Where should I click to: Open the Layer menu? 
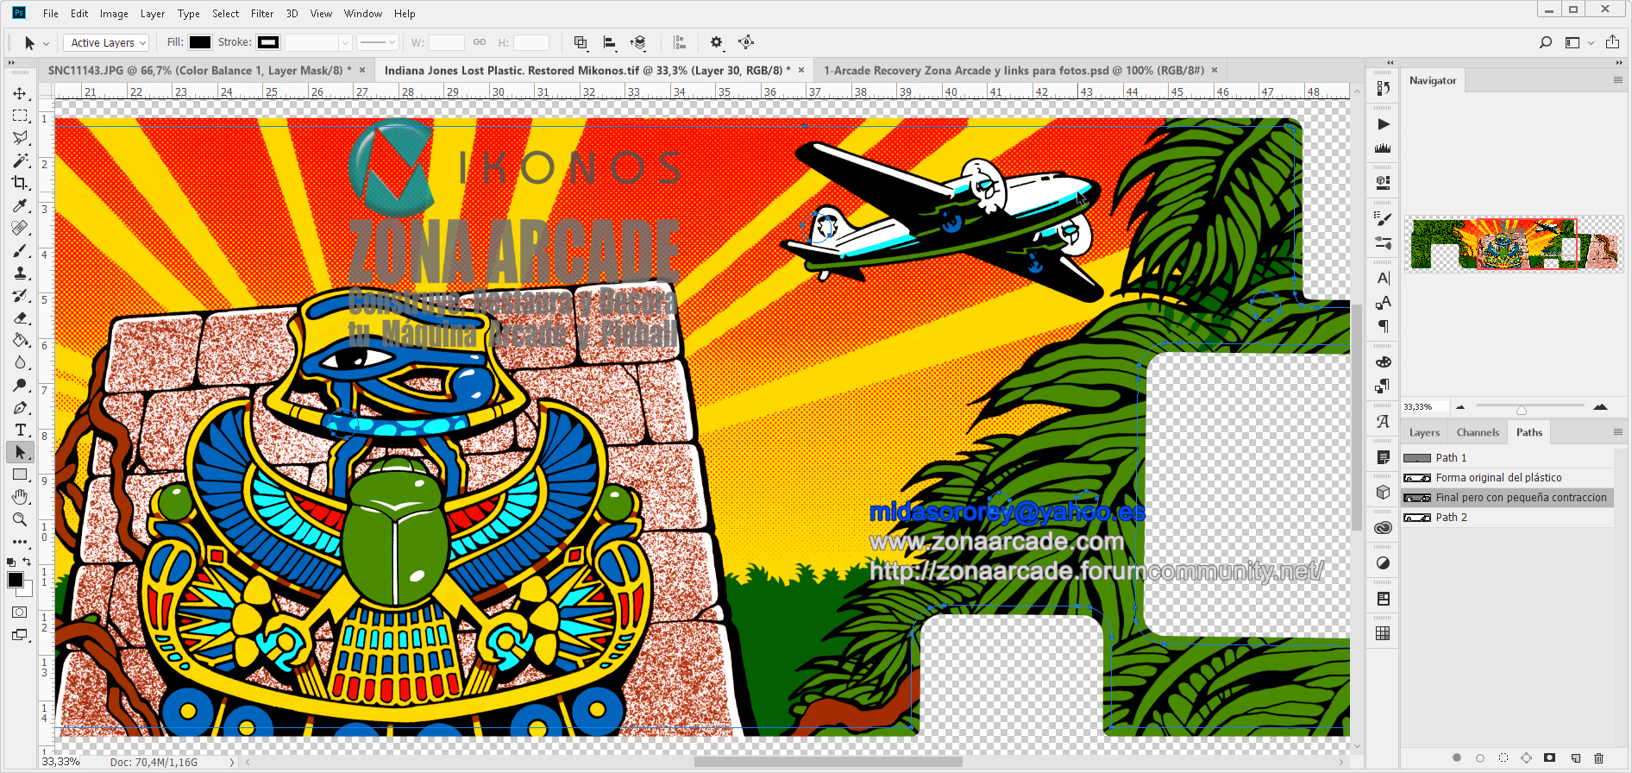tap(153, 14)
